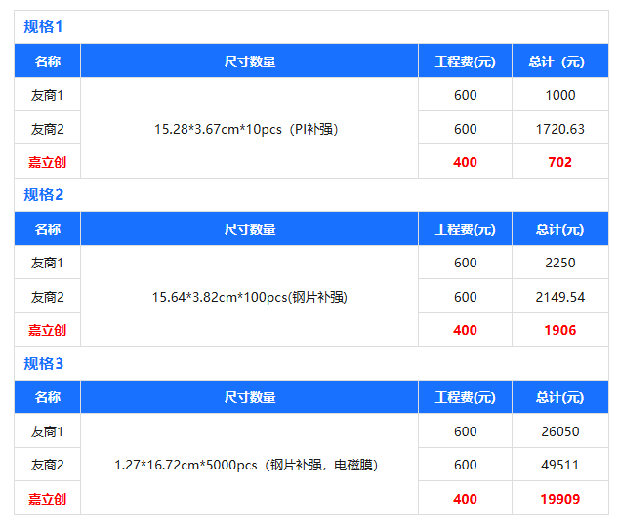
Task: Click the 嘉立创 total price 1906
Action: click(559, 330)
